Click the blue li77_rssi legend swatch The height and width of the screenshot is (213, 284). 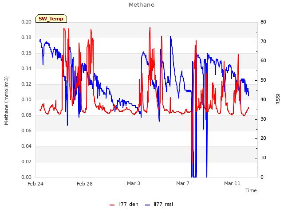[148, 205]
